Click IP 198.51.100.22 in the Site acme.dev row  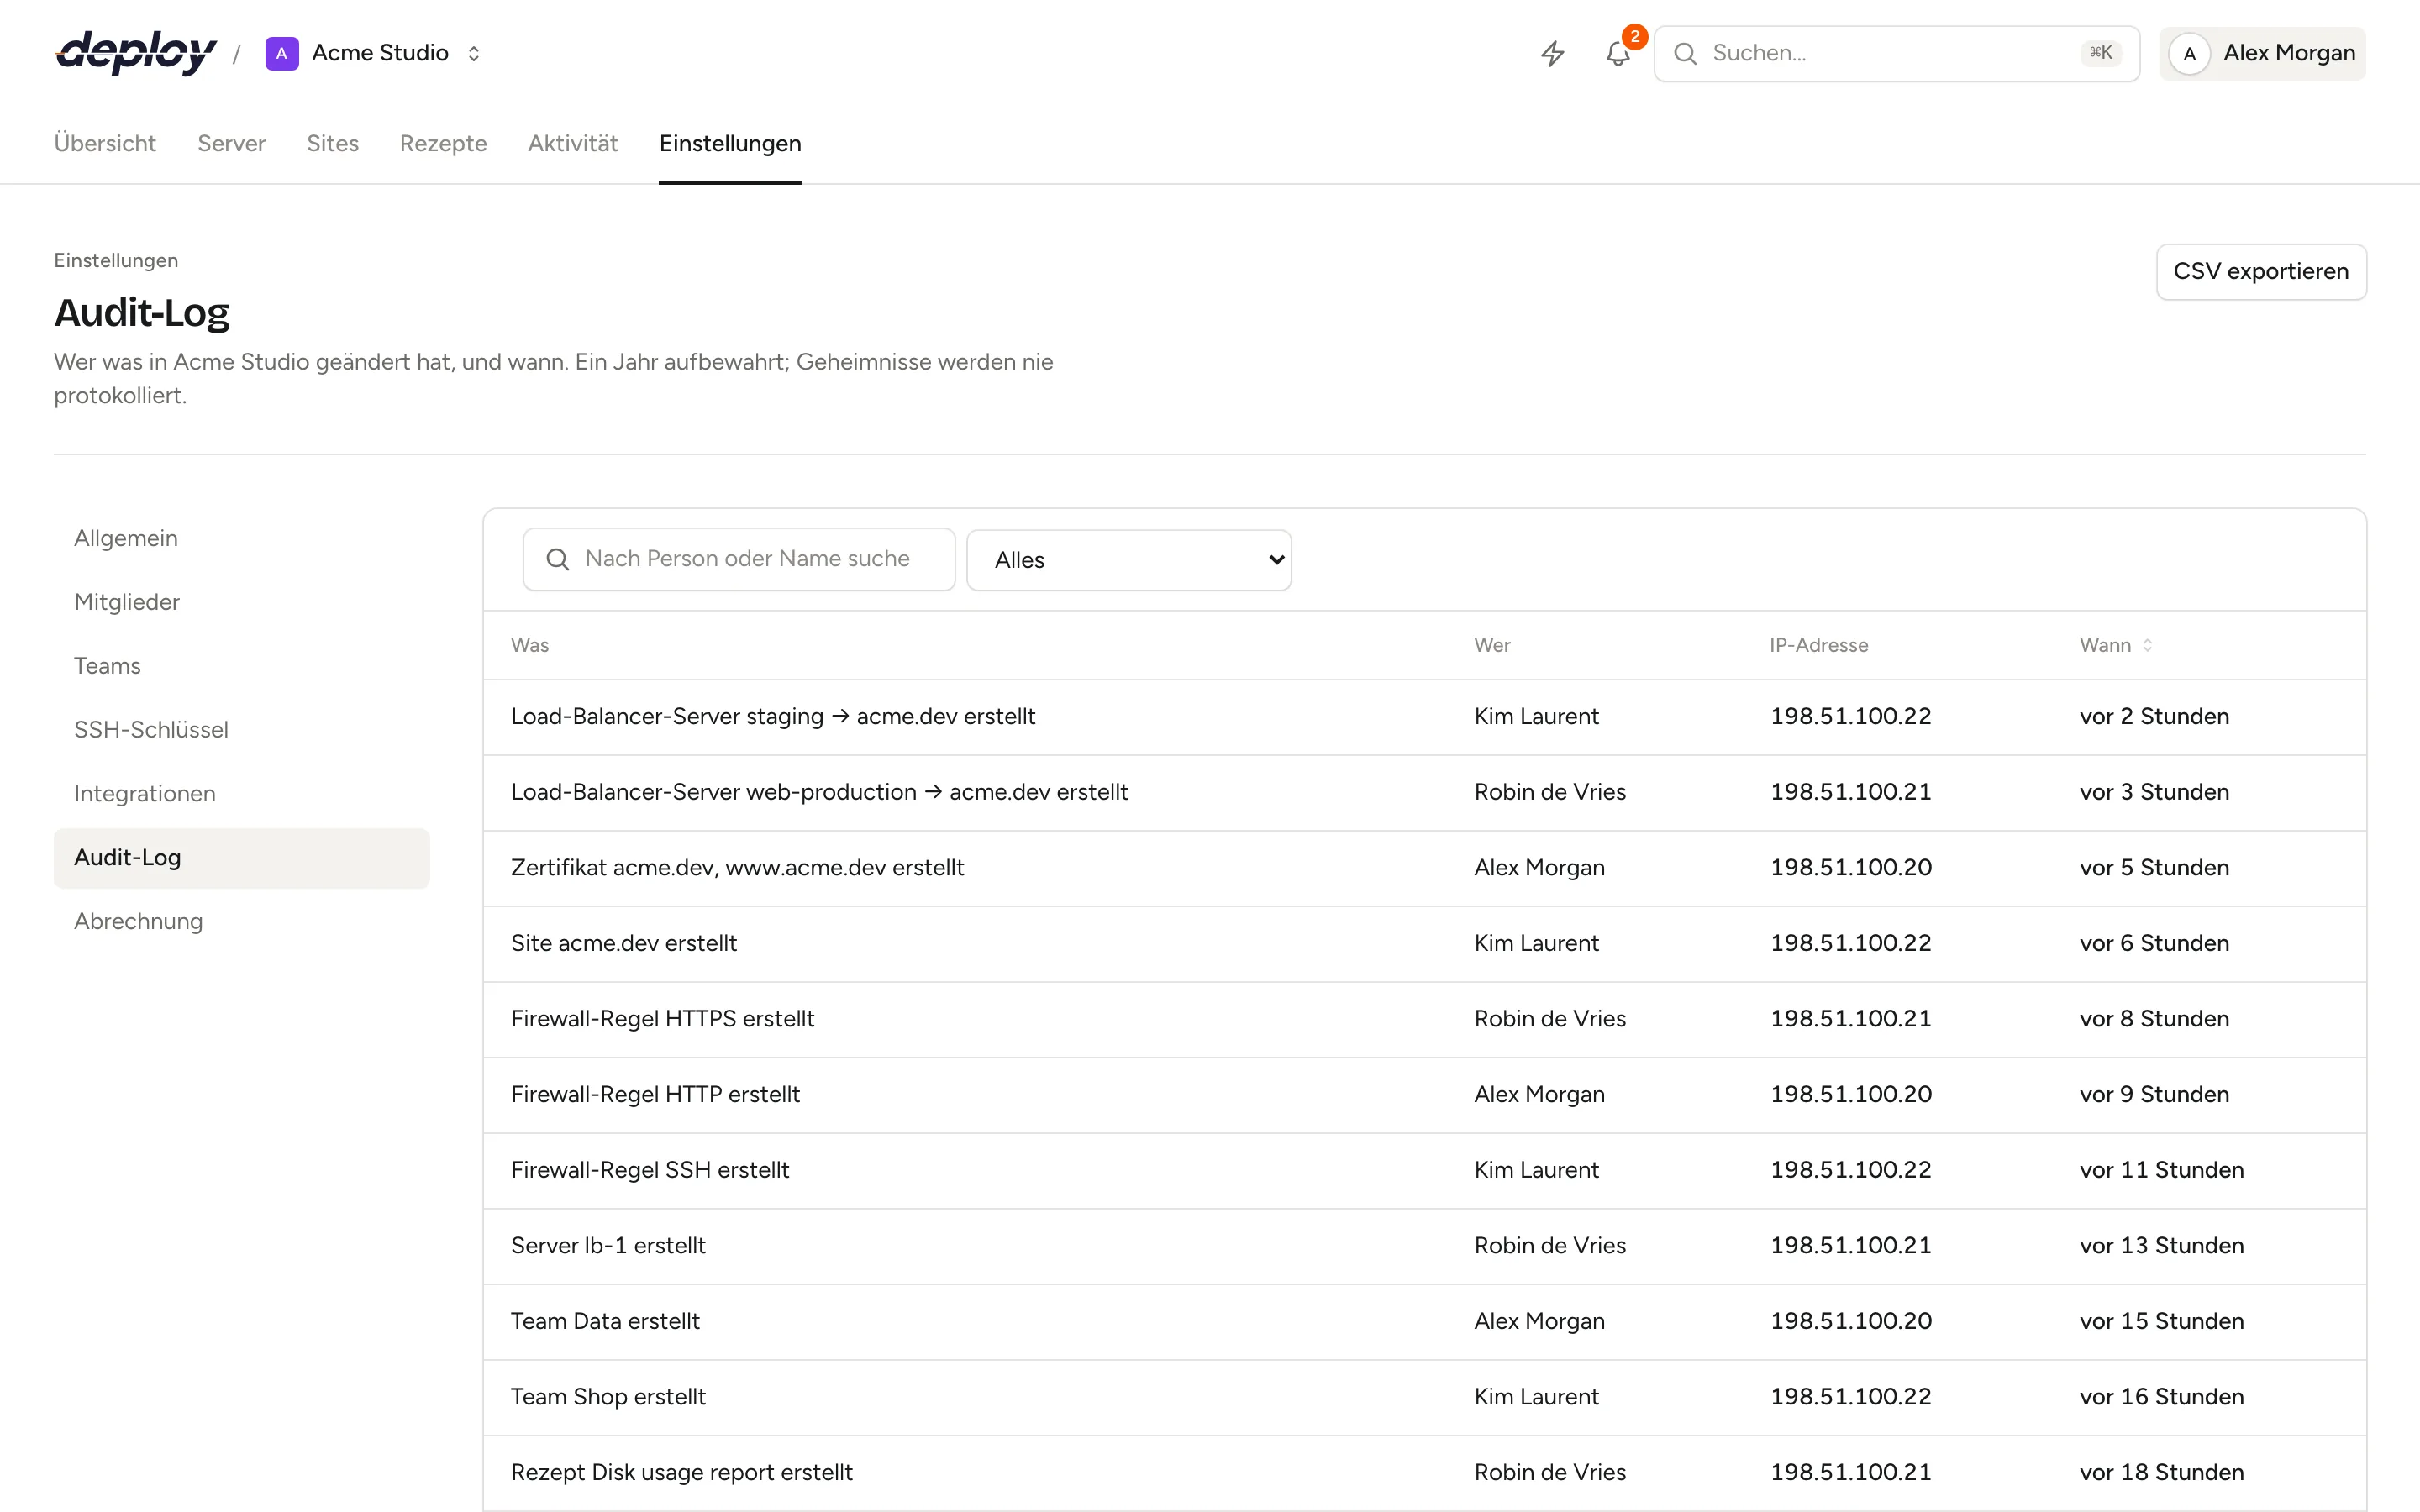click(x=1850, y=944)
